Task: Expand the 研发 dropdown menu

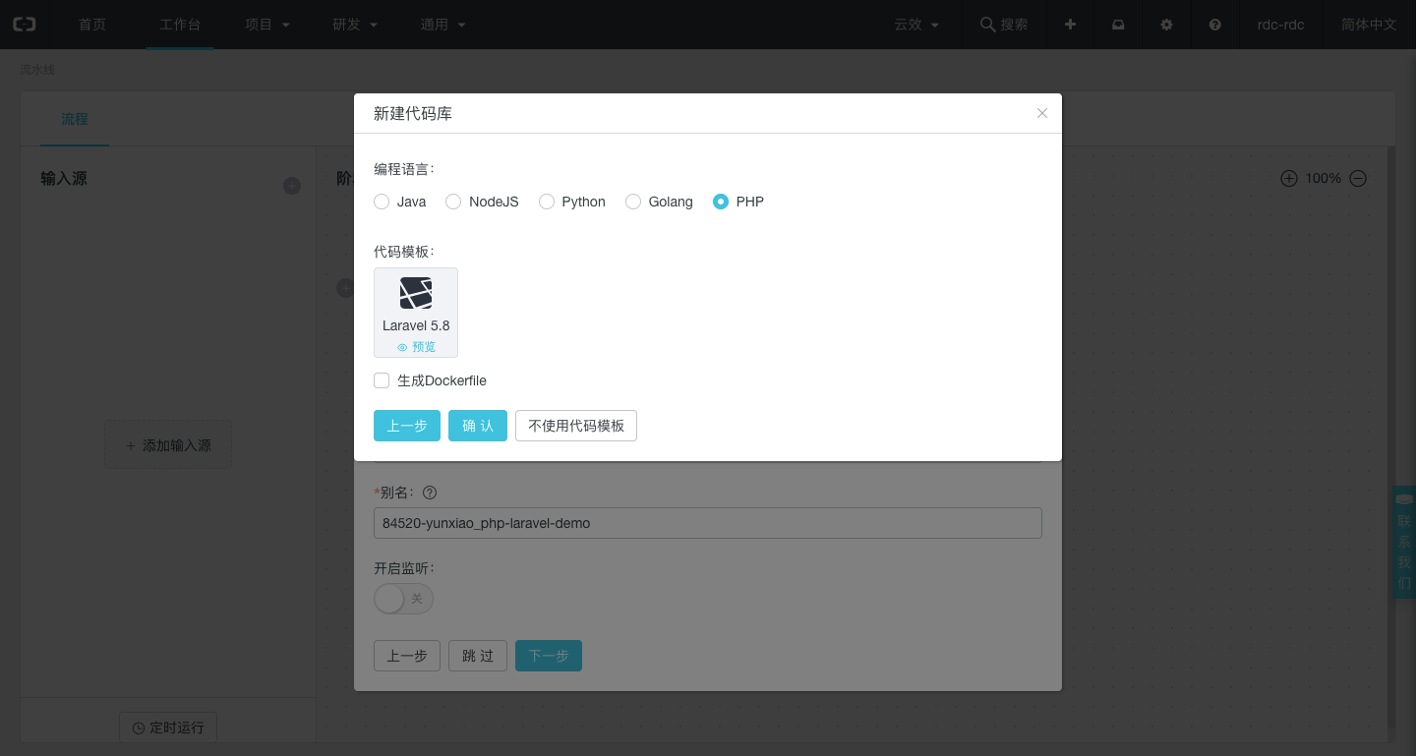Action: (355, 25)
